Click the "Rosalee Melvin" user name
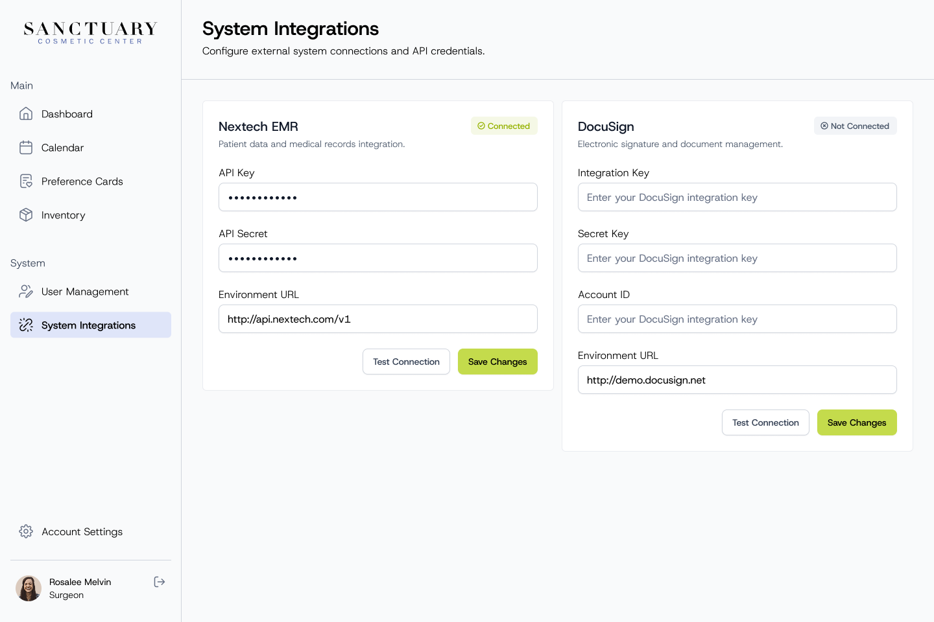 [80, 582]
